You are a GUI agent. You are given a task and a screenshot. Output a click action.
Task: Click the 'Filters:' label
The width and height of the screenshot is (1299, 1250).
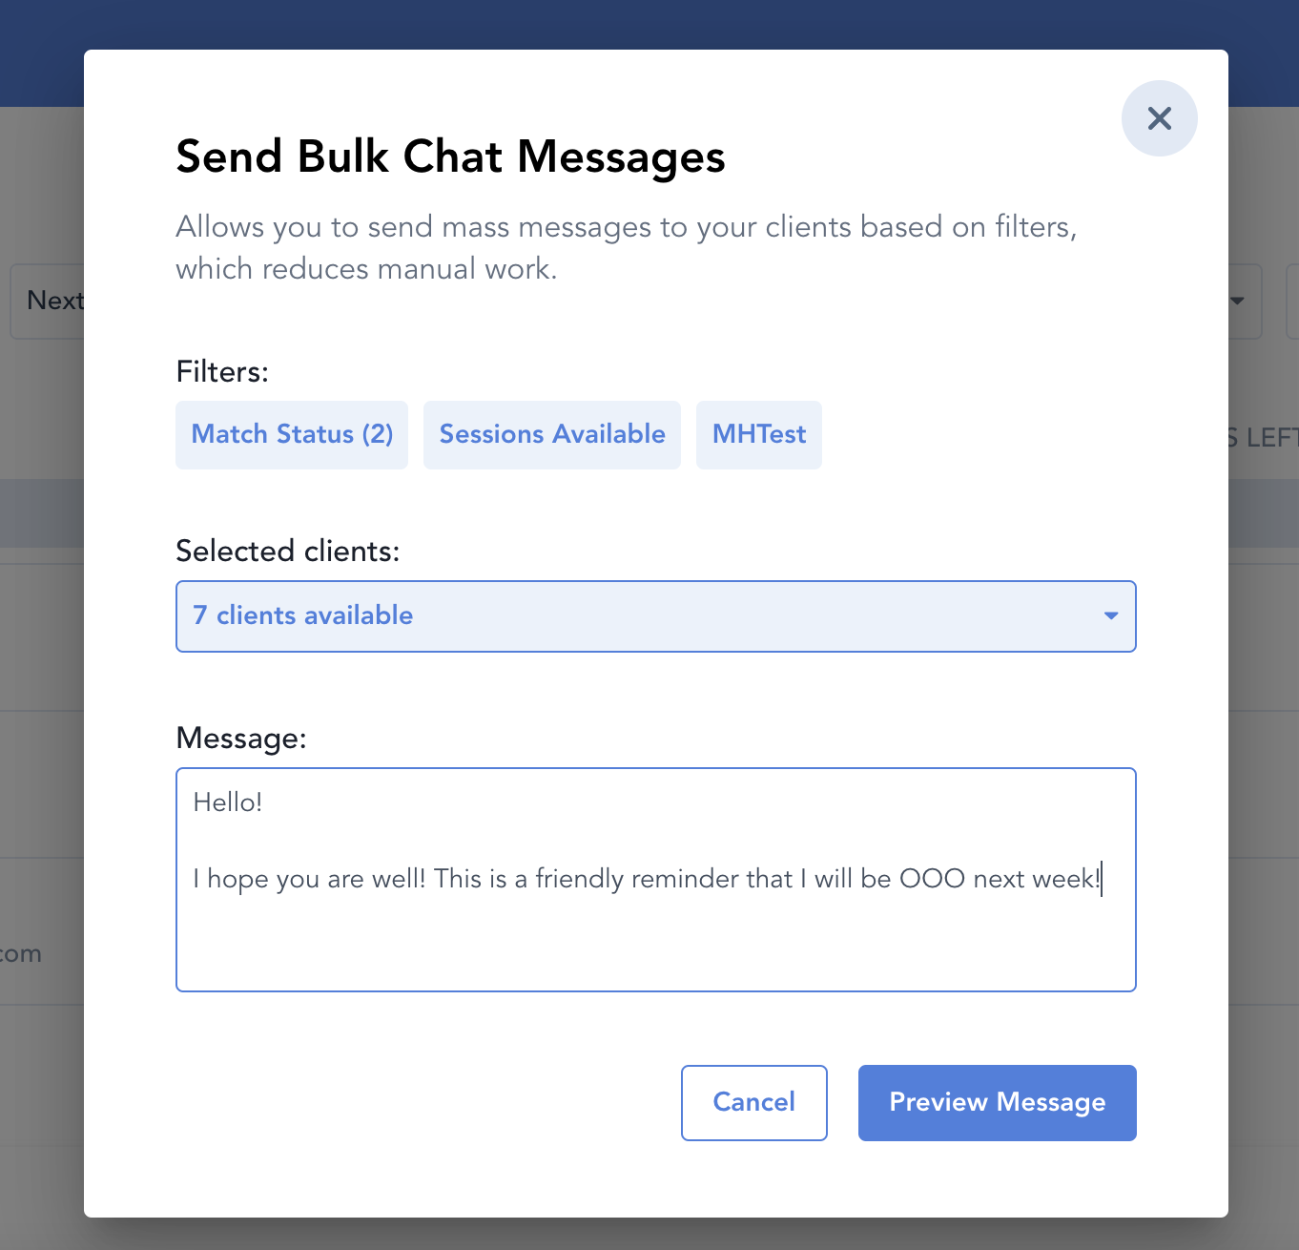pyautogui.click(x=222, y=372)
